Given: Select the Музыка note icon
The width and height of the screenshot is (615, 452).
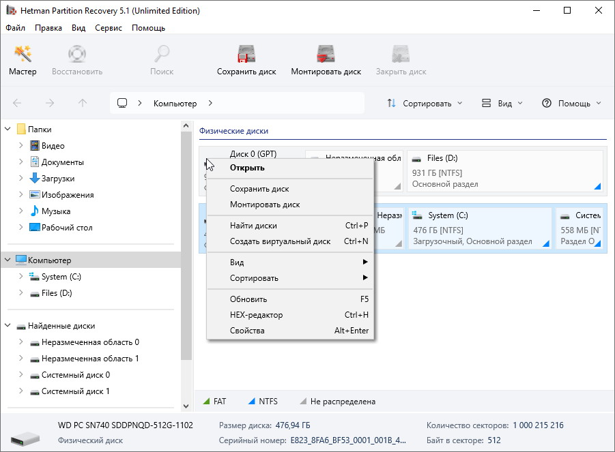Looking at the screenshot, I should (35, 211).
